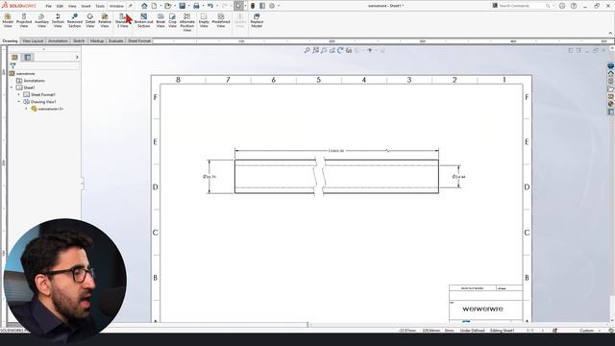This screenshot has height=346, width=615.
Task: Switch to the Annotation tab
Action: (58, 40)
